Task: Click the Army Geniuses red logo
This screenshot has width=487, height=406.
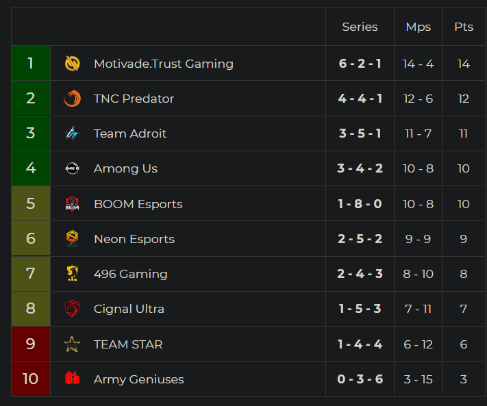Action: (72, 379)
